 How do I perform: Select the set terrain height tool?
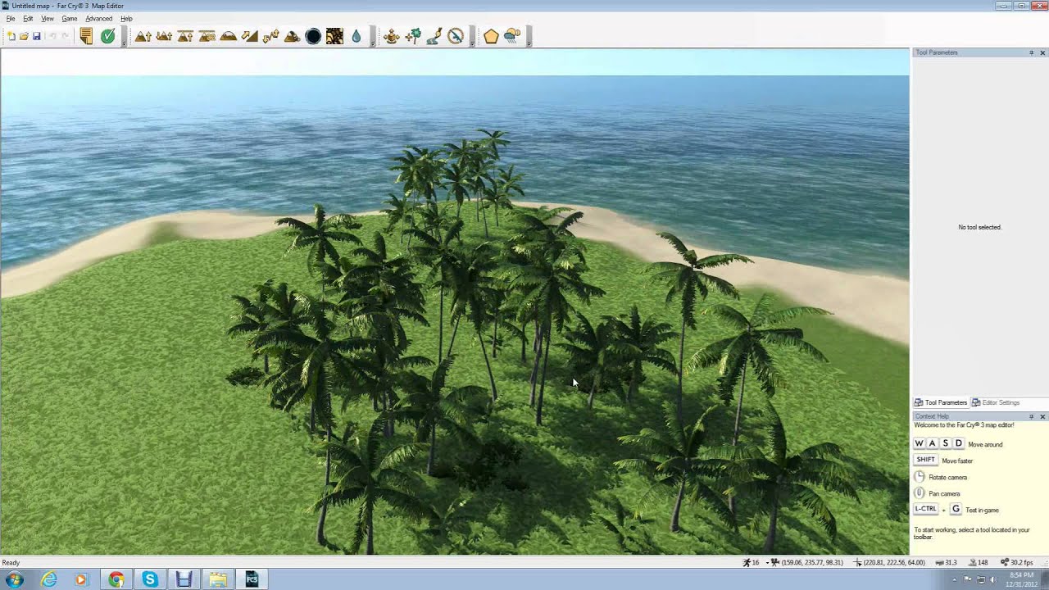tap(185, 36)
